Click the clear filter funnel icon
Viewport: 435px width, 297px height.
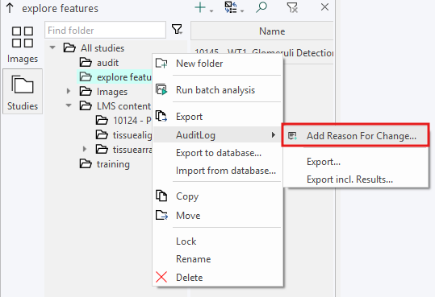pyautogui.click(x=292, y=7)
